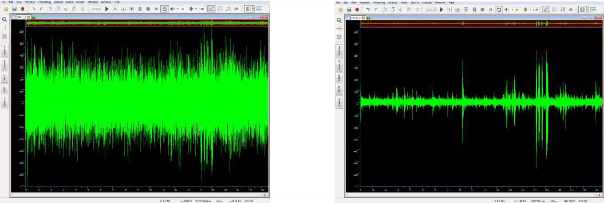
Task: Click the Play button in the left window
Action: point(107,9)
